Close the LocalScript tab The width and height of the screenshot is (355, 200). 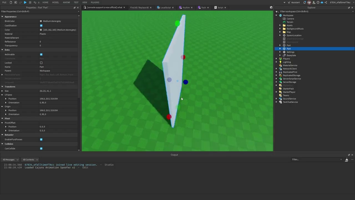point(173,7)
